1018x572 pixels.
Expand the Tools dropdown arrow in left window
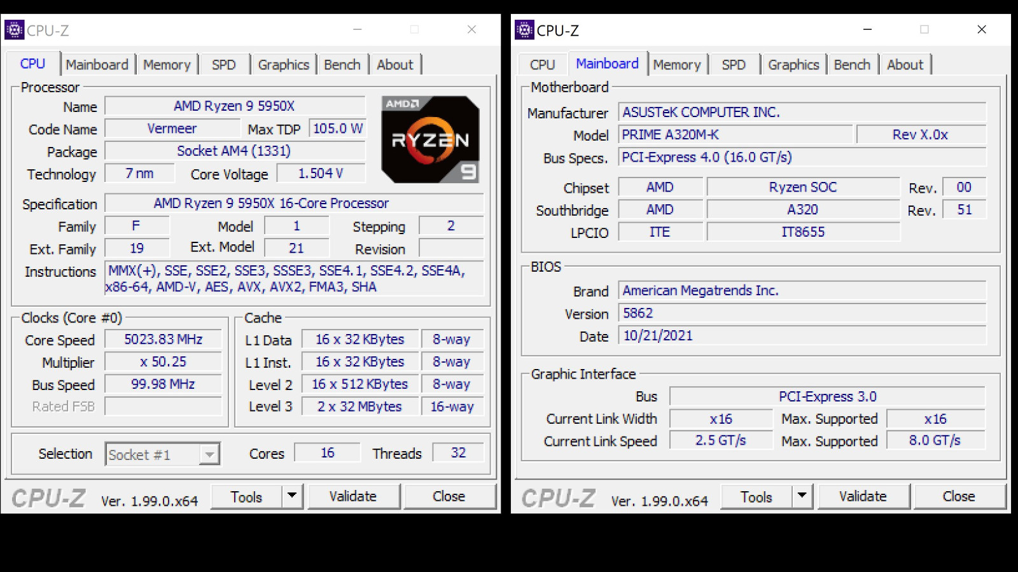pos(292,496)
